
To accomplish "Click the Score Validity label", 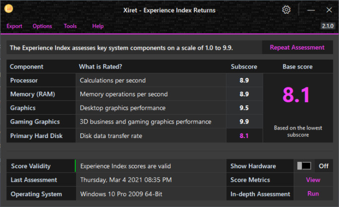I will 31,166.
